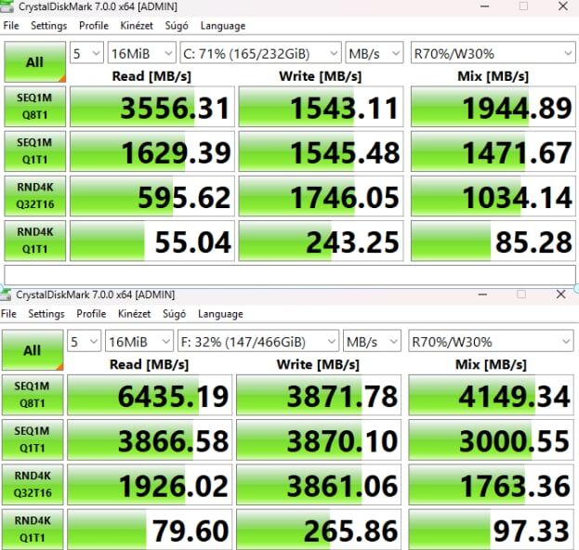Close the top CrystalDiskMark window
The width and height of the screenshot is (579, 550).
(563, 7)
